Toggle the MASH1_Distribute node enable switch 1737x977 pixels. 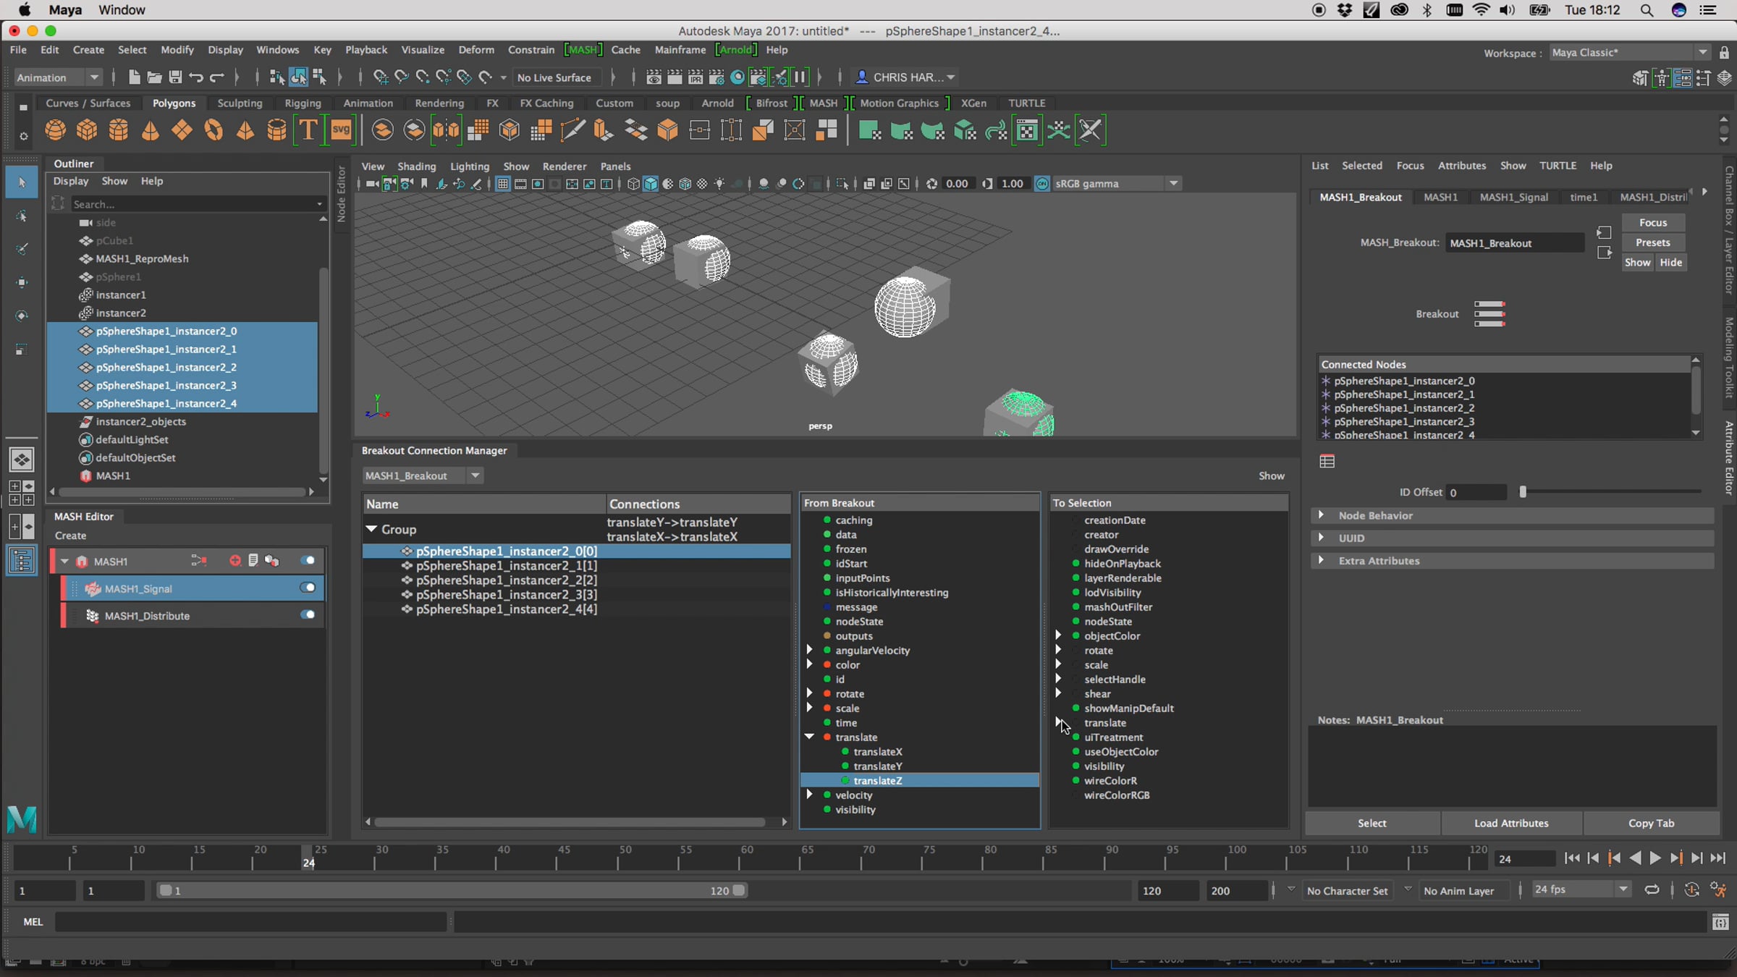[x=308, y=615]
